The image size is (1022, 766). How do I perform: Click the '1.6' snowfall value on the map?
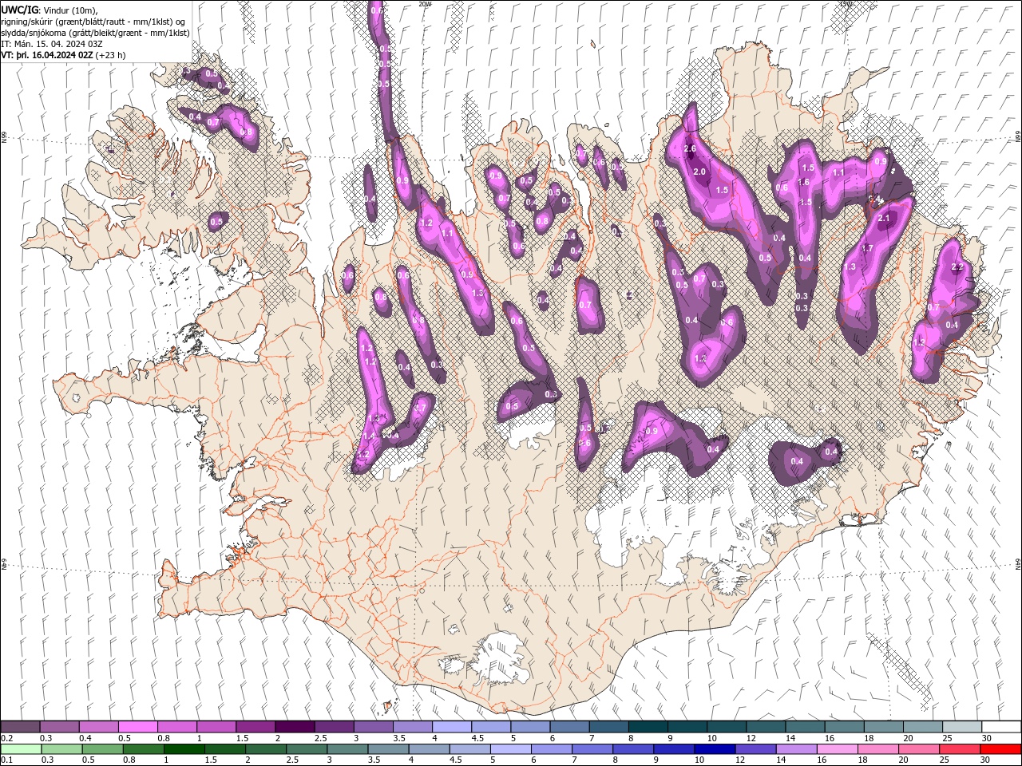pos(804,183)
